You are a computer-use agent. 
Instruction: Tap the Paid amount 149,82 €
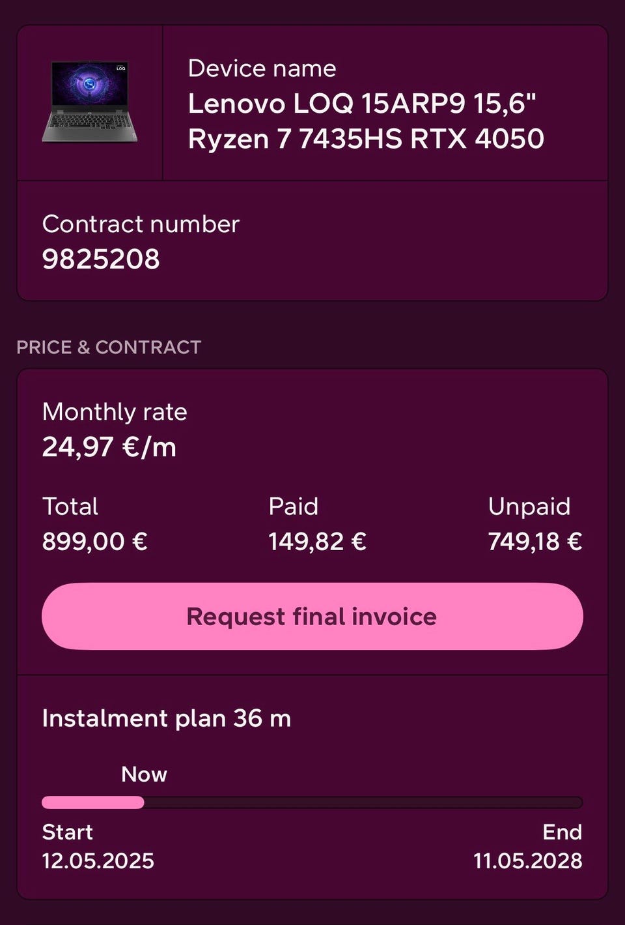pyautogui.click(x=317, y=541)
